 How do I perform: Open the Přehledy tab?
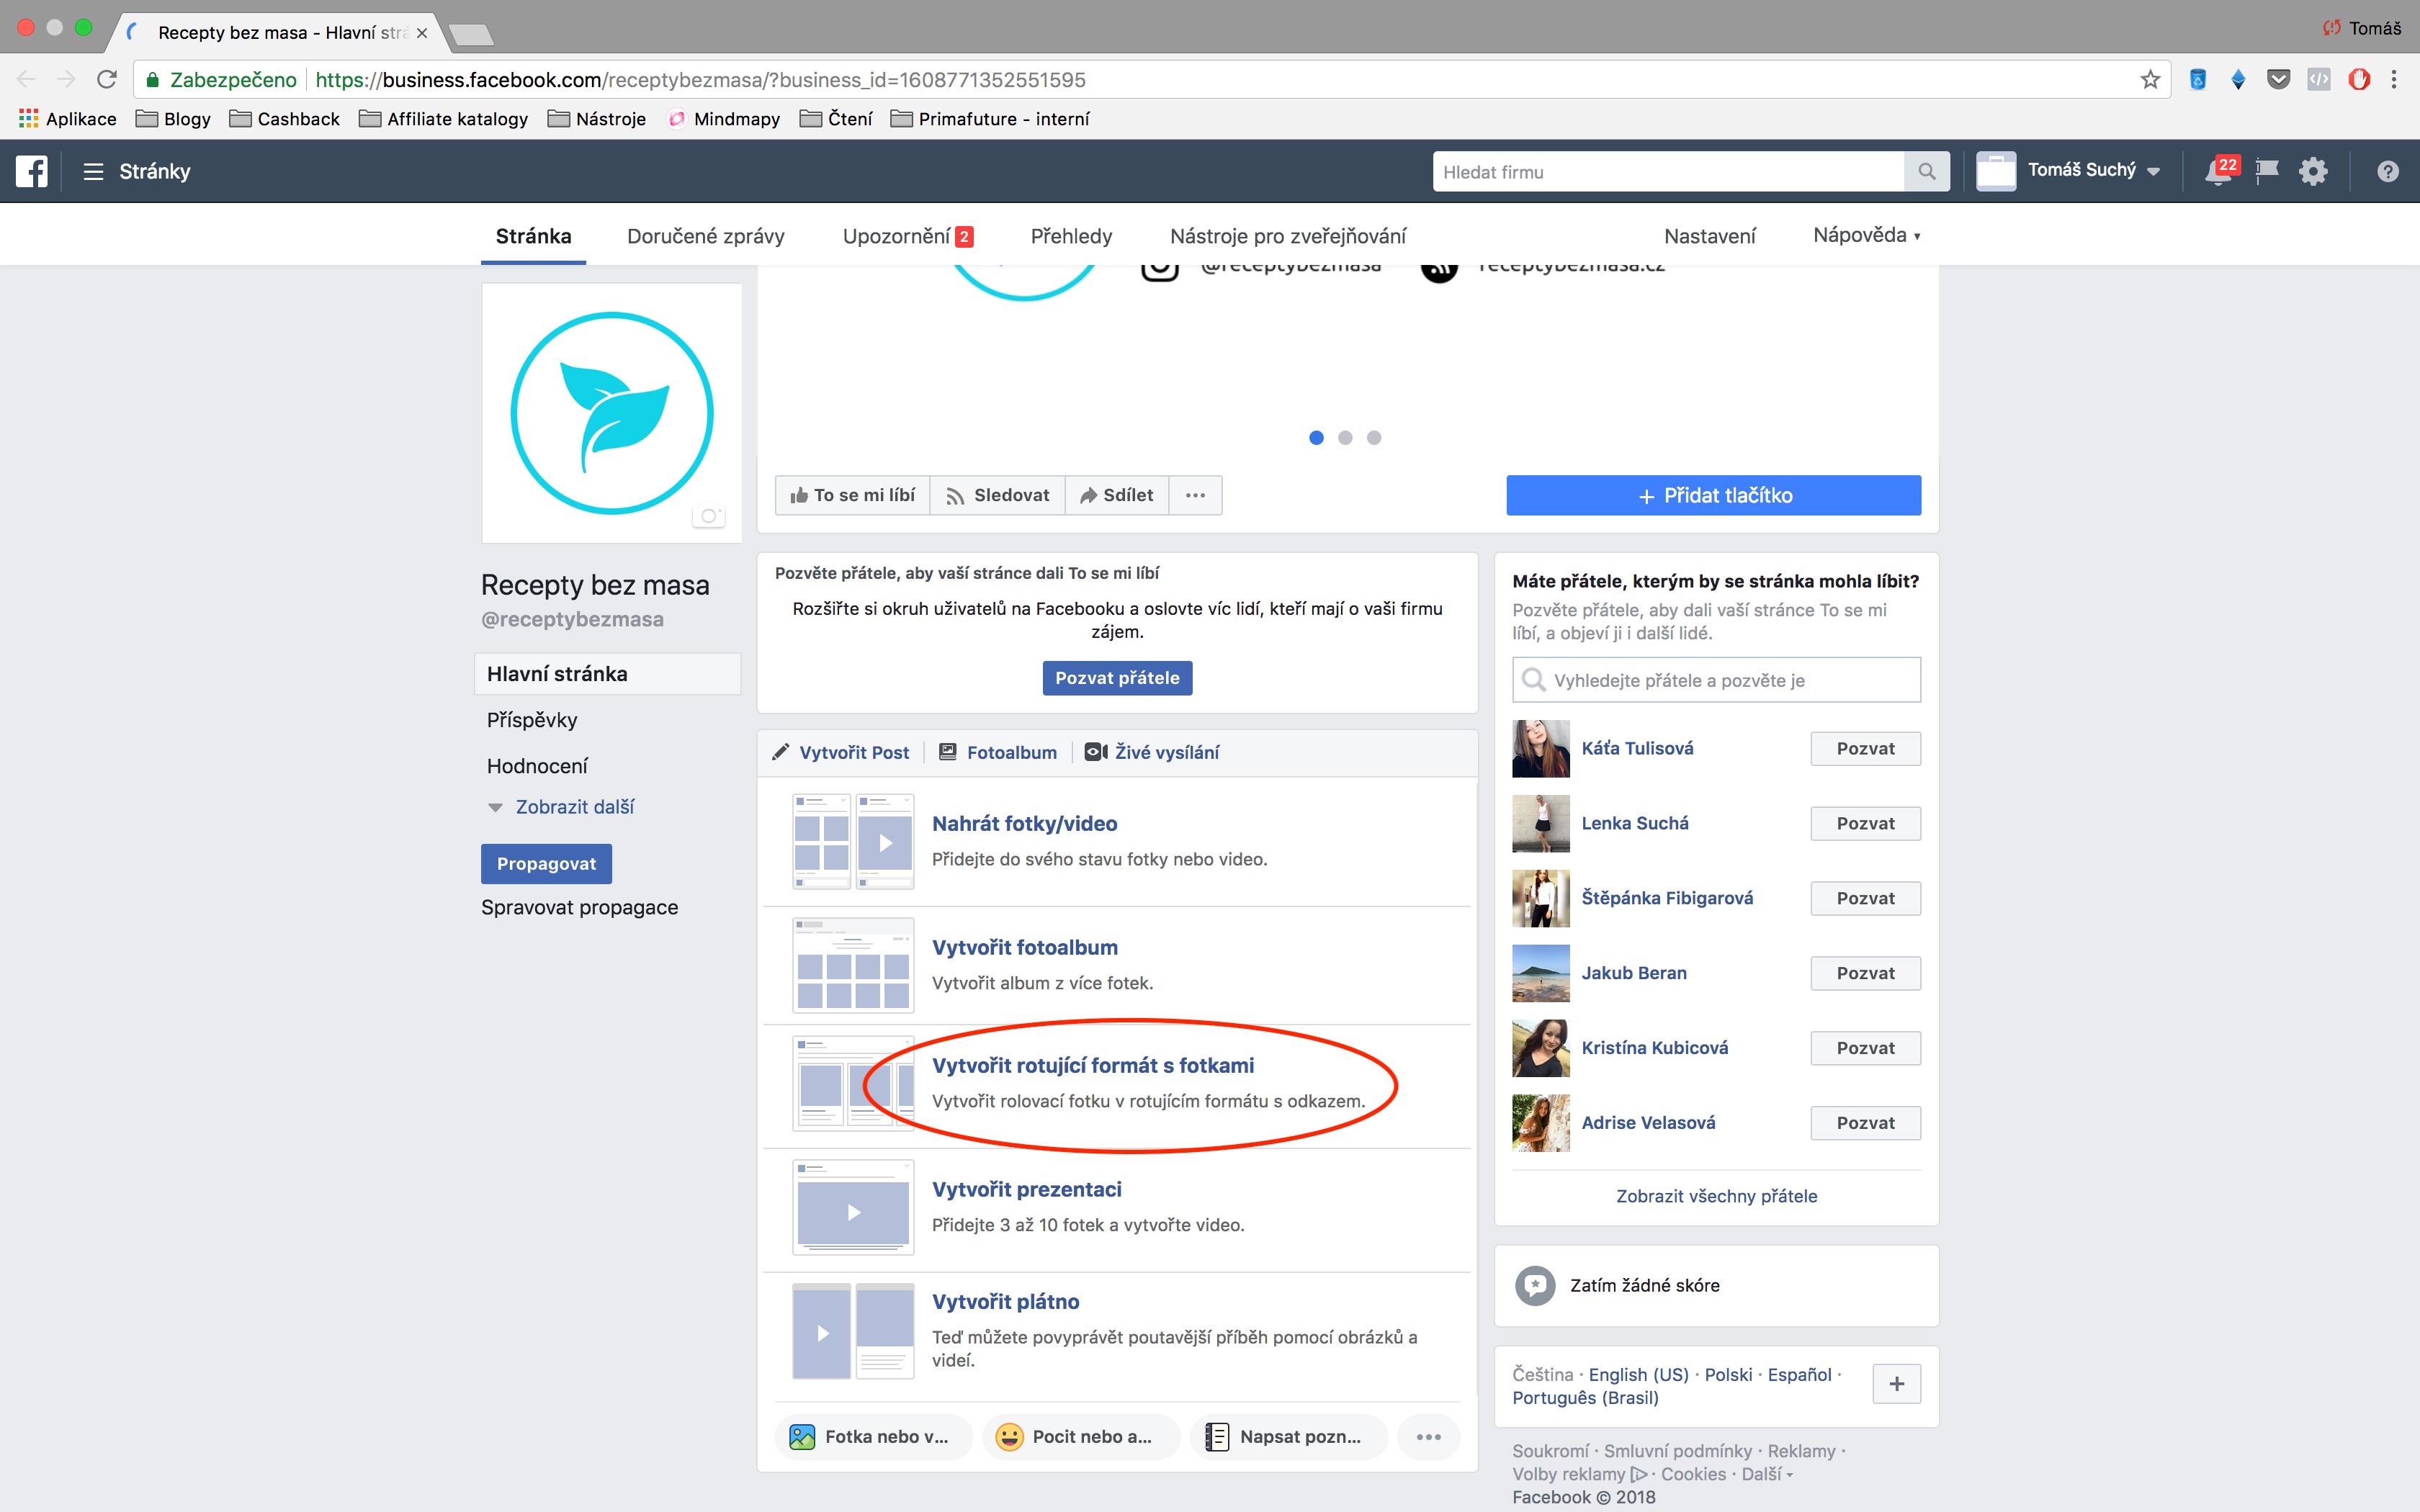[x=1071, y=236]
